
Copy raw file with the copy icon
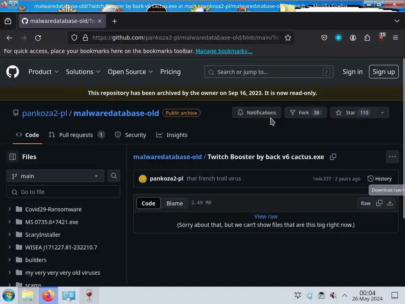coord(379,203)
